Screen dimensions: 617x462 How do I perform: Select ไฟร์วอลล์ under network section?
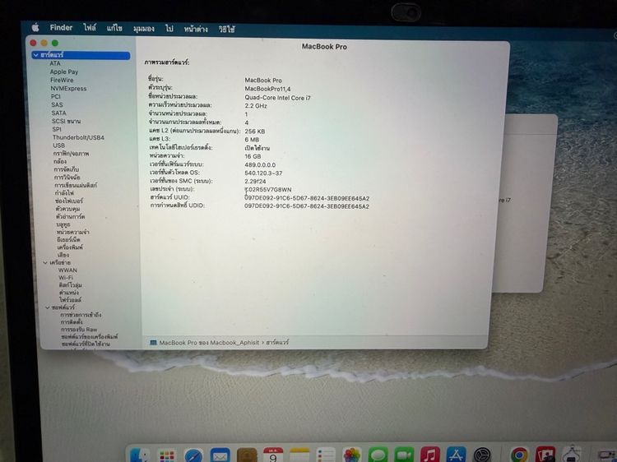[x=71, y=299]
